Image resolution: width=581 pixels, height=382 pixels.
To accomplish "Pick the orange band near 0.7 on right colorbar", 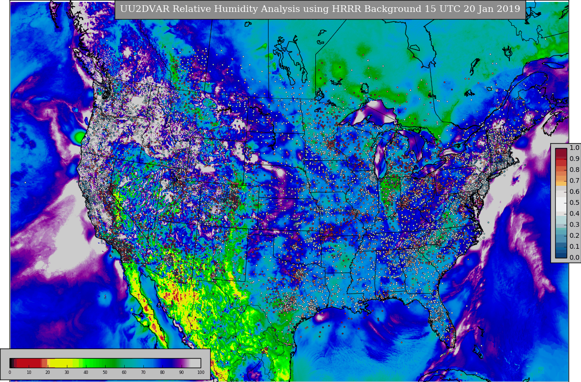I will [561, 181].
